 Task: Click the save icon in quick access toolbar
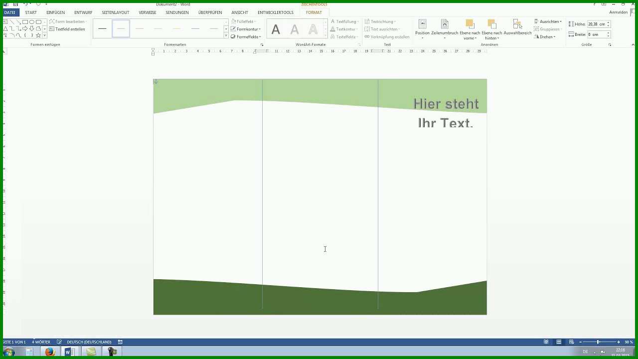click(x=15, y=4)
